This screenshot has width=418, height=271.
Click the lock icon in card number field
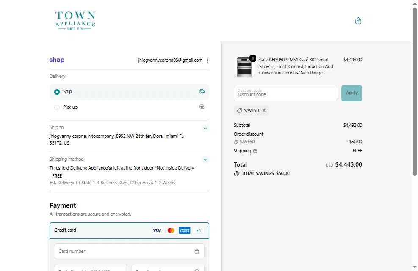click(197, 251)
